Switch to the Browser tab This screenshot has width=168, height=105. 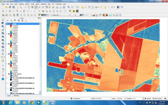(x=16, y=96)
